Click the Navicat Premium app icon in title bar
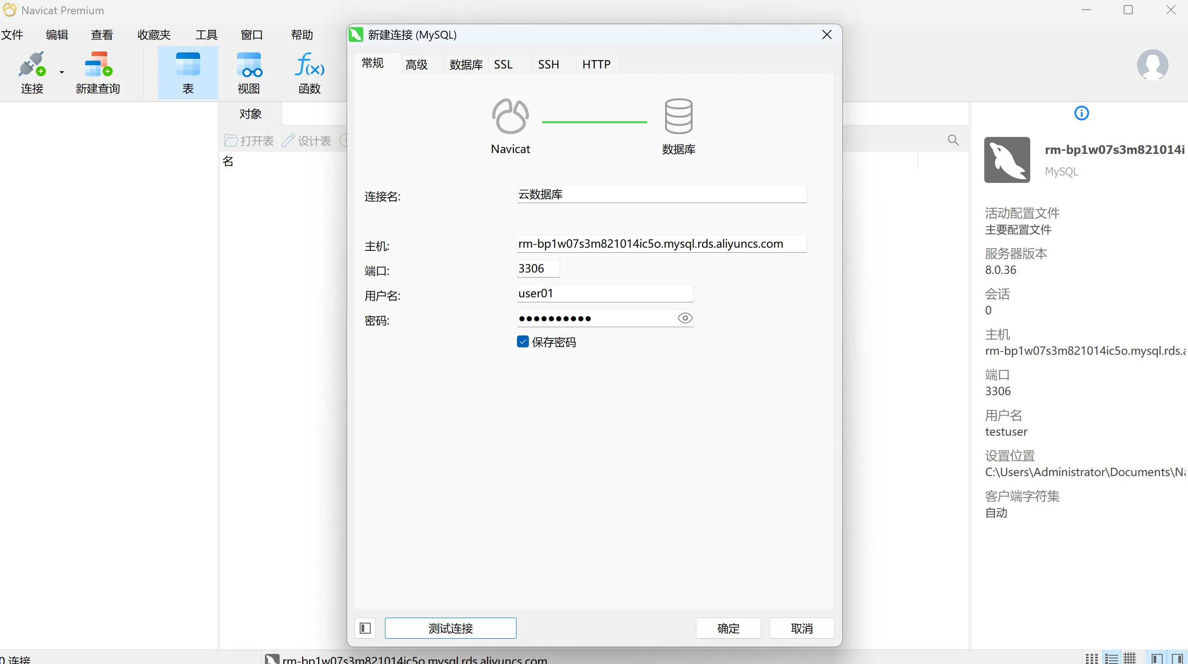 10,10
